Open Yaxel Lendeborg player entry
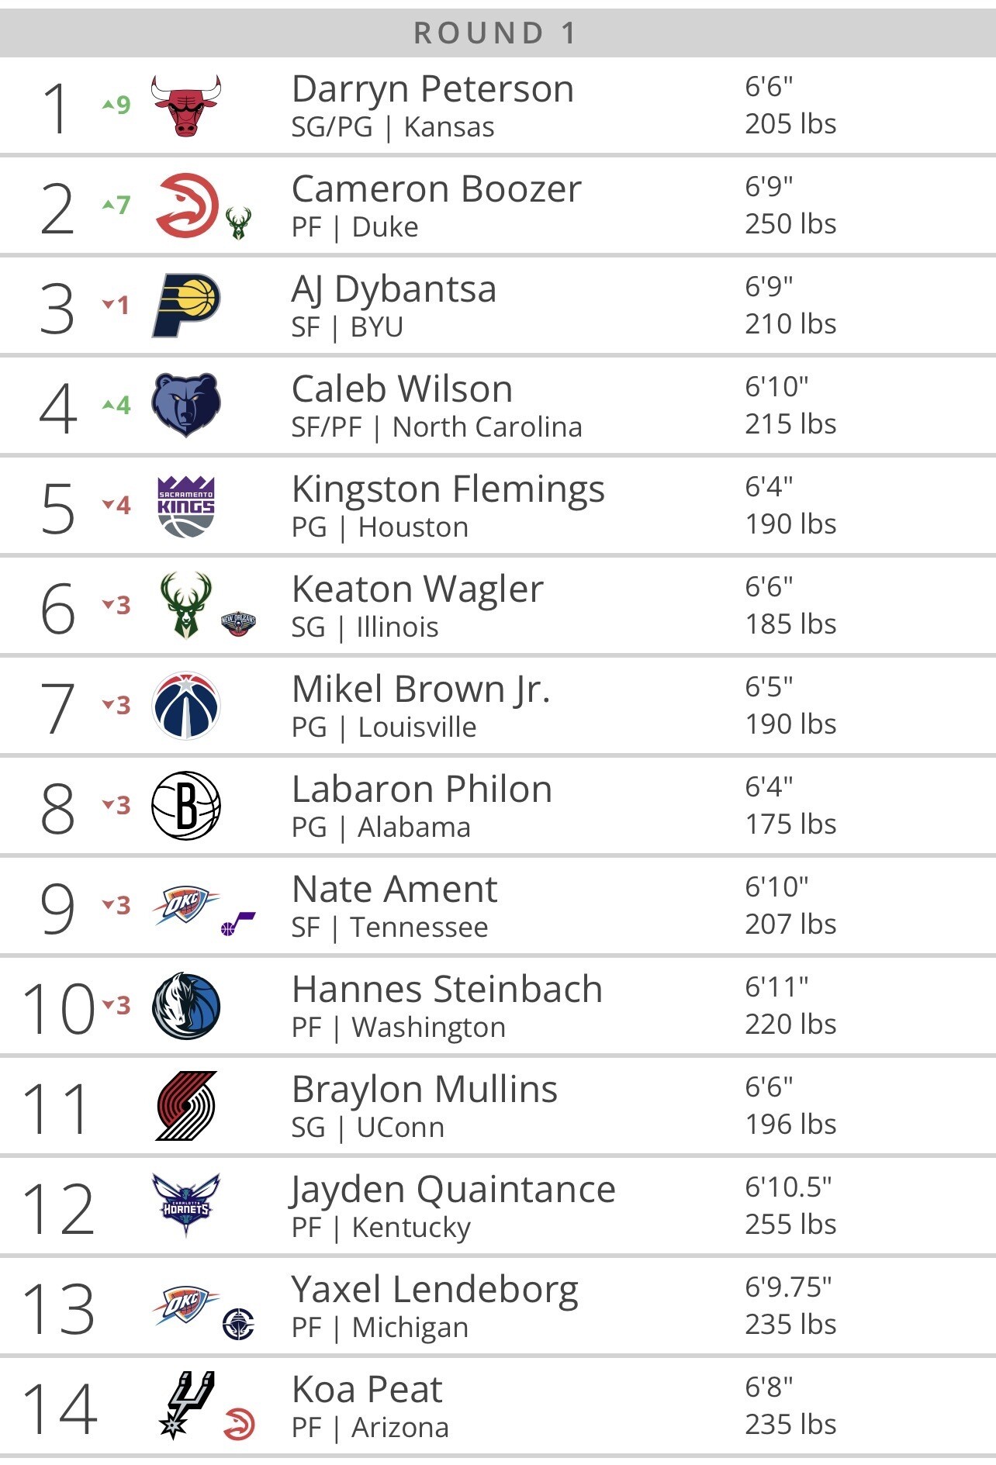Image resolution: width=996 pixels, height=1465 pixels. [x=435, y=1291]
